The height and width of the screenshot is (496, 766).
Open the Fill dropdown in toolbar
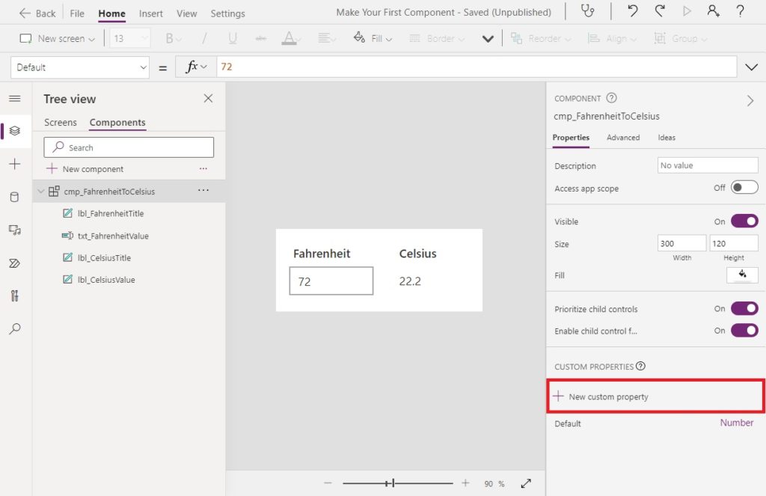[373, 38]
